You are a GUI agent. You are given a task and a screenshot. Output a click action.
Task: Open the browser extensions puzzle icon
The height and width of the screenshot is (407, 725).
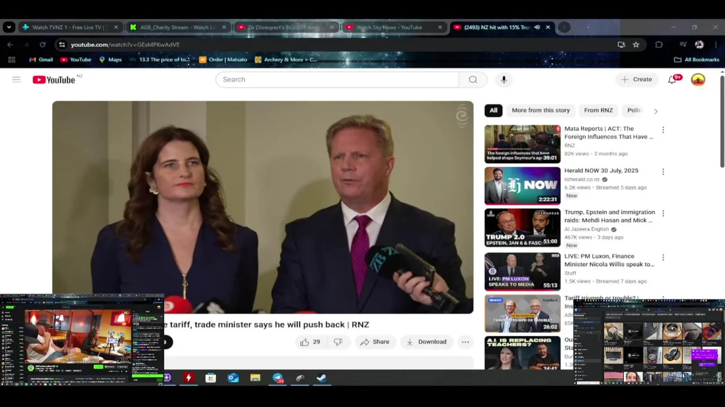click(659, 45)
